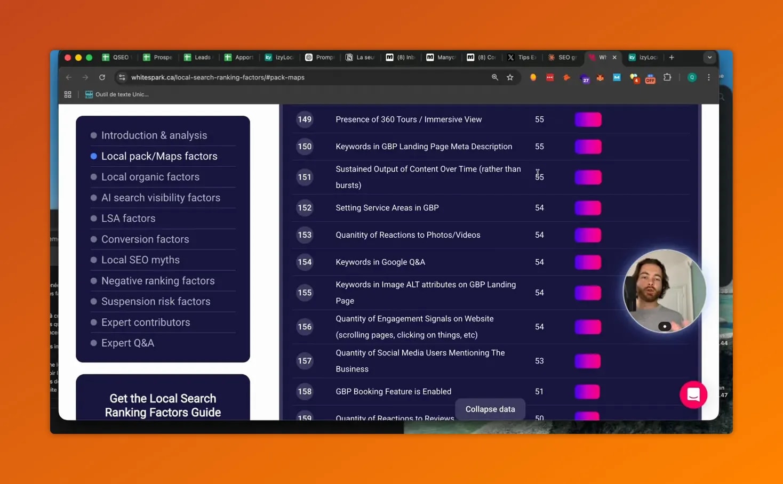
Task: Click the reload page icon
Action: tap(102, 77)
